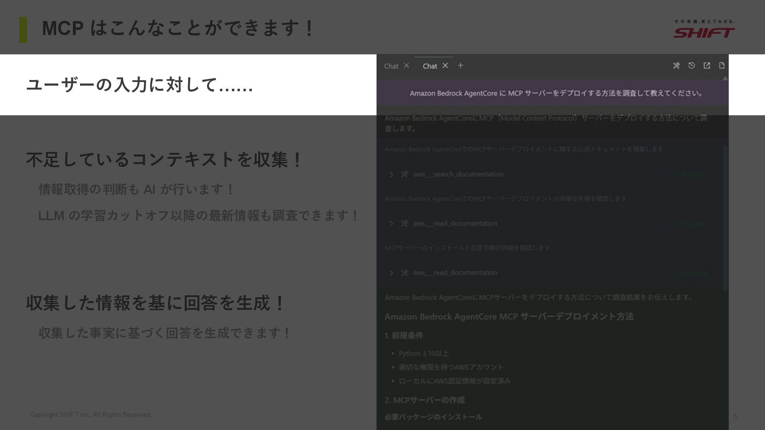The image size is (765, 430).
Task: Click tool icon beside second aws___read_documentation
Action: click(404, 273)
